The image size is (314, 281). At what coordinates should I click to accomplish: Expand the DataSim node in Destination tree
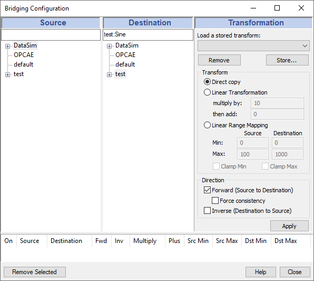click(x=109, y=46)
